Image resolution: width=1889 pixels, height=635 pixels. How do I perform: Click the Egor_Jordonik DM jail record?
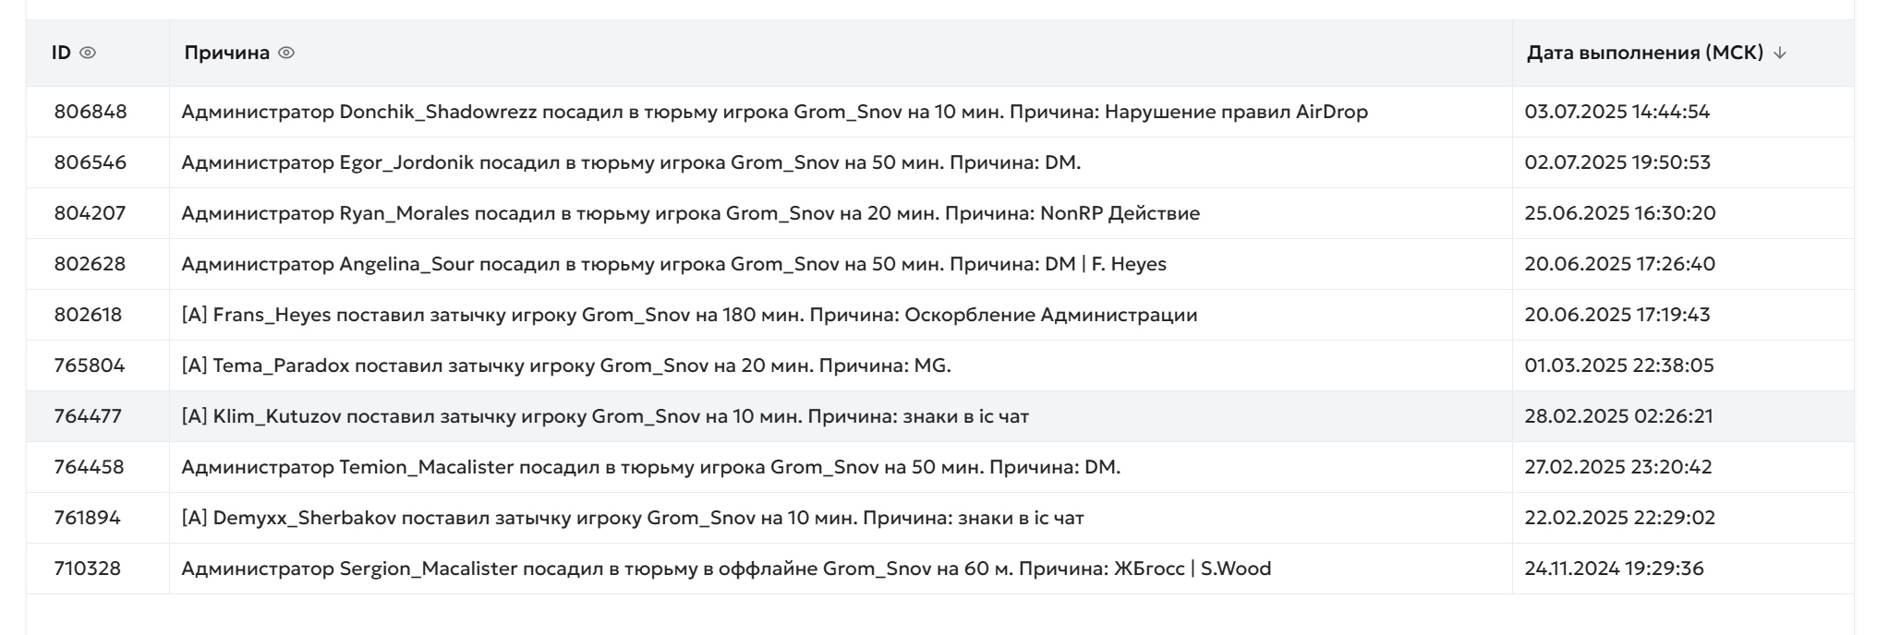[x=631, y=162]
